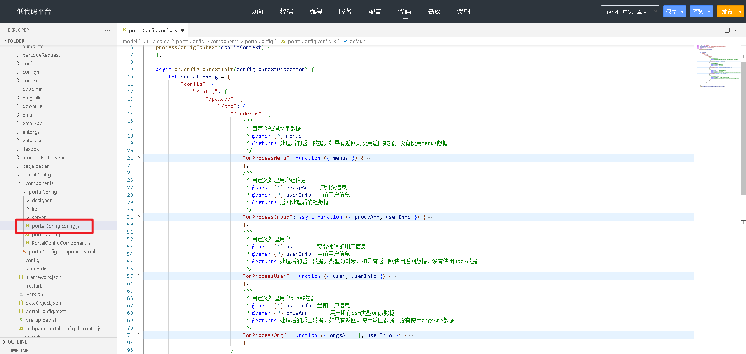Expand entorgsm folder
The width and height of the screenshot is (746, 354).
pyautogui.click(x=33, y=141)
